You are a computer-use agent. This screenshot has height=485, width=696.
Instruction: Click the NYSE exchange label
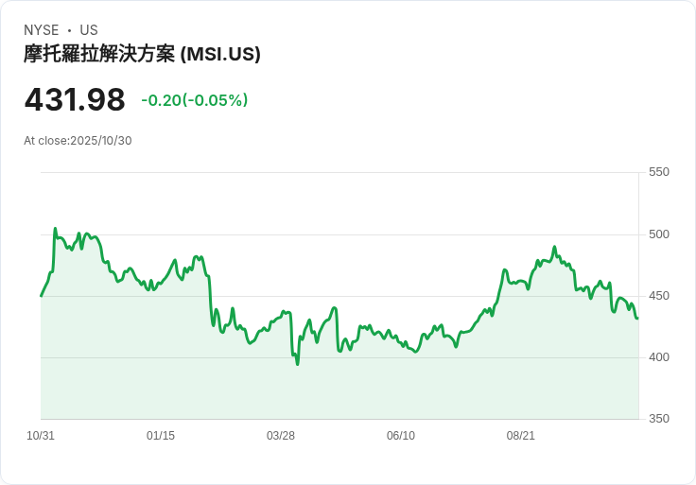point(41,30)
